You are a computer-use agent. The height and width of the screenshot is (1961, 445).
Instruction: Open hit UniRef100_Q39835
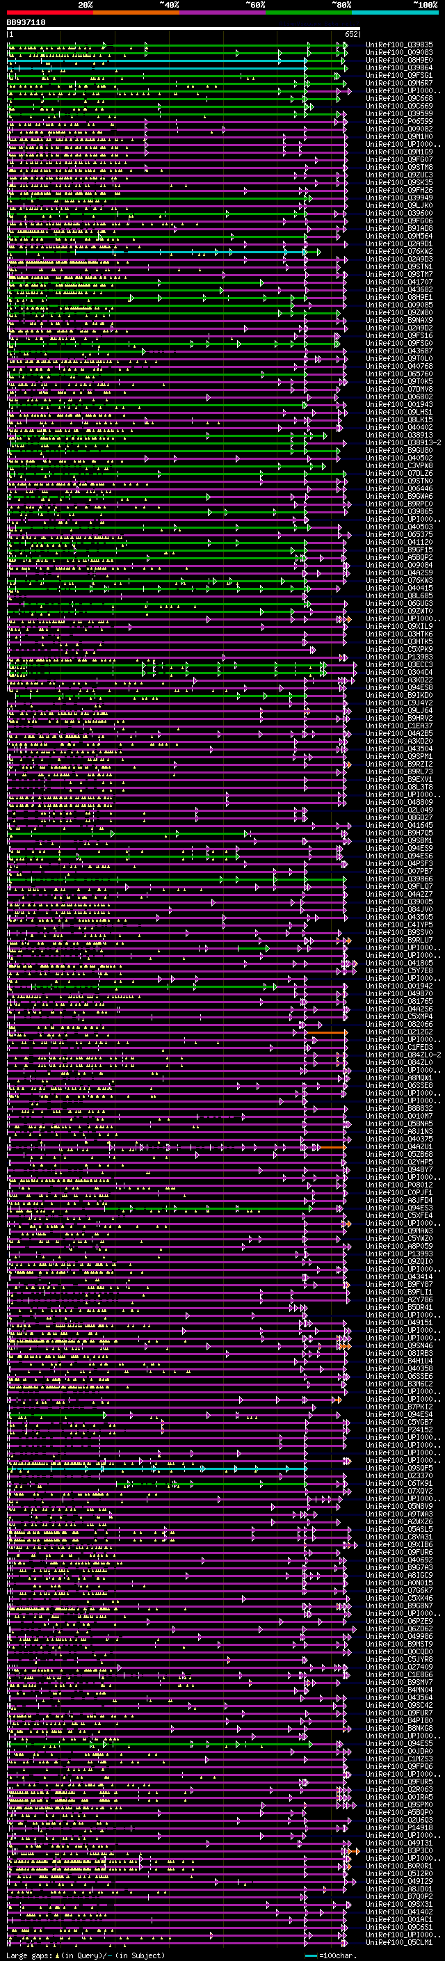pyautogui.click(x=399, y=45)
